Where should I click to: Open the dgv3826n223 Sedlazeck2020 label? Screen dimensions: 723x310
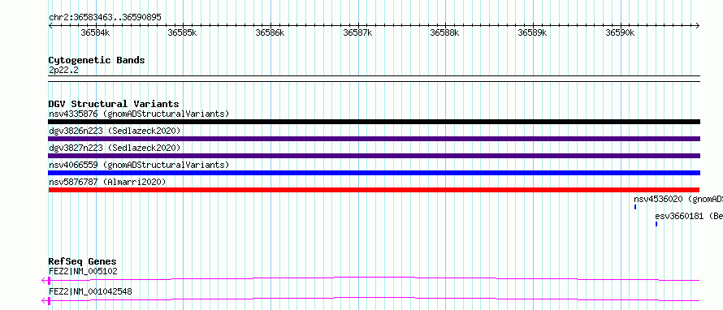115,131
